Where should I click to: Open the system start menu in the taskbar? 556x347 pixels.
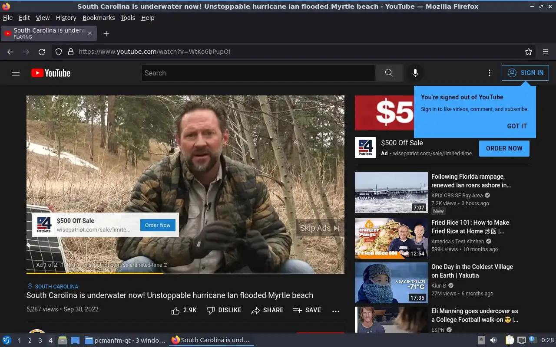click(7, 340)
